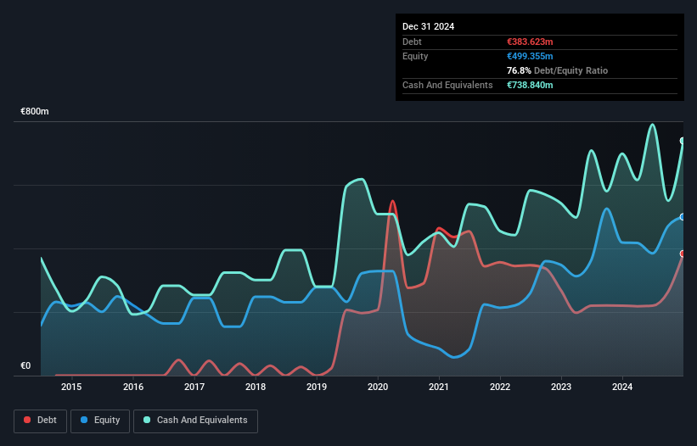Click the Dec 31 2024 tooltip date
697x446 pixels.
pos(428,26)
